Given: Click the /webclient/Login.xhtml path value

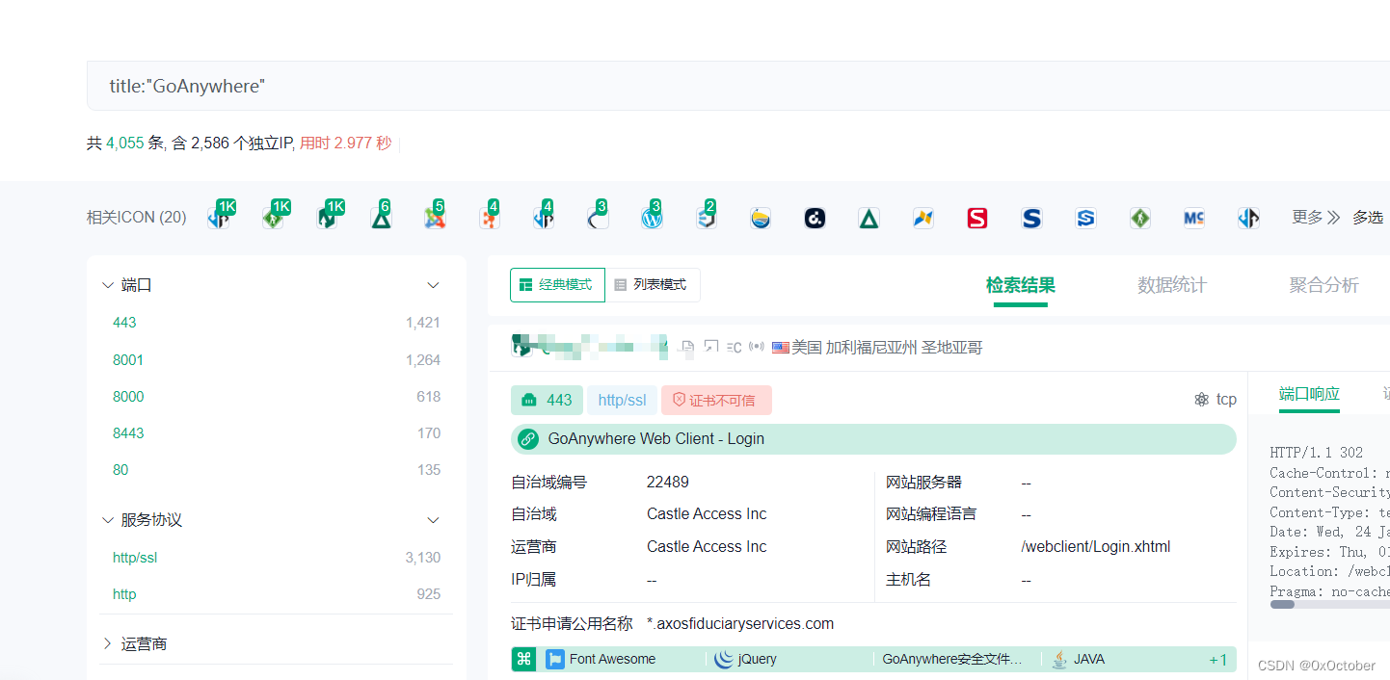Looking at the screenshot, I should (x=1095, y=547).
